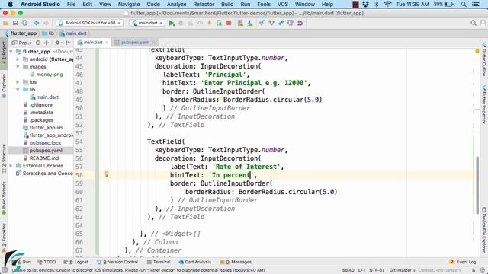The height and width of the screenshot is (274, 488).
Task: Click the Collapse All icon in the Project panel
Action: 47,43
